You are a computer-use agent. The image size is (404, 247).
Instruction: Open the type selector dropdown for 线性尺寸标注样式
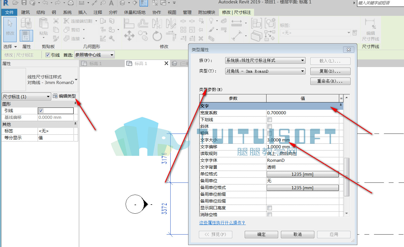[x=76, y=80]
